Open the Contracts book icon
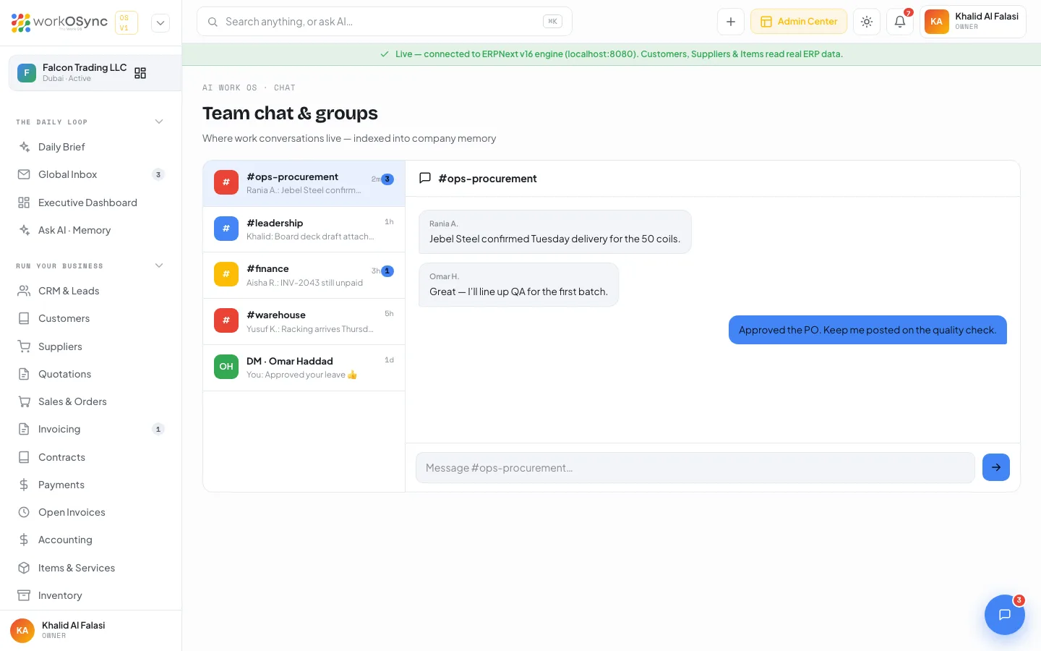 tap(24, 457)
